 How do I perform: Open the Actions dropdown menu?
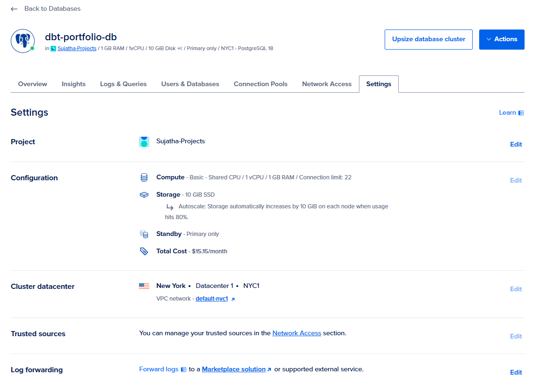[x=502, y=39]
